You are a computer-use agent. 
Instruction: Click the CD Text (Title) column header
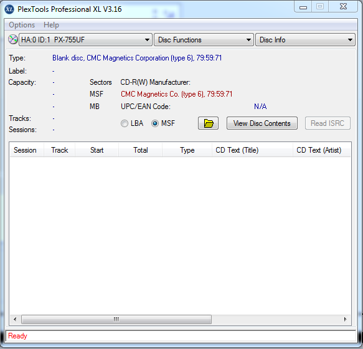252,150
